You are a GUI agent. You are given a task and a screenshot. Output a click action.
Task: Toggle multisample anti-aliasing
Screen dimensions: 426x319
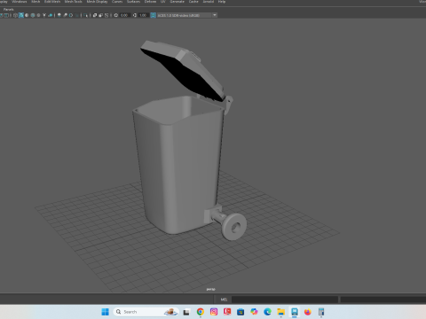tap(71, 15)
